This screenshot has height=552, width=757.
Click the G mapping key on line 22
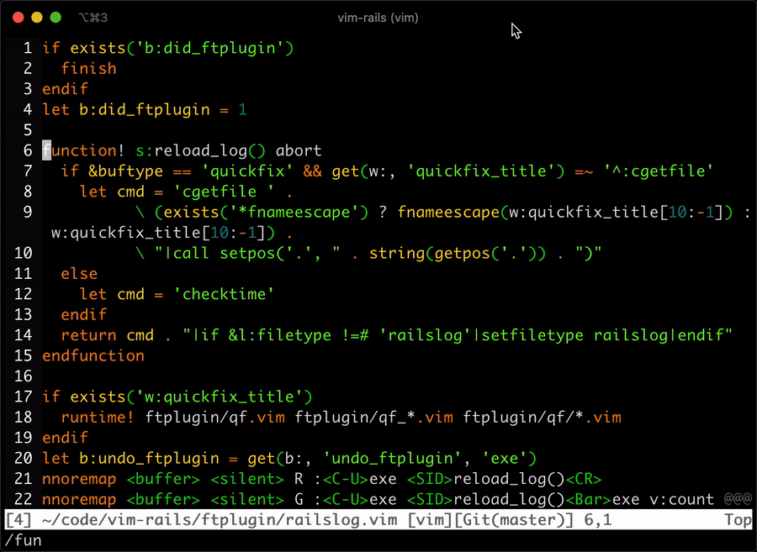(299, 499)
